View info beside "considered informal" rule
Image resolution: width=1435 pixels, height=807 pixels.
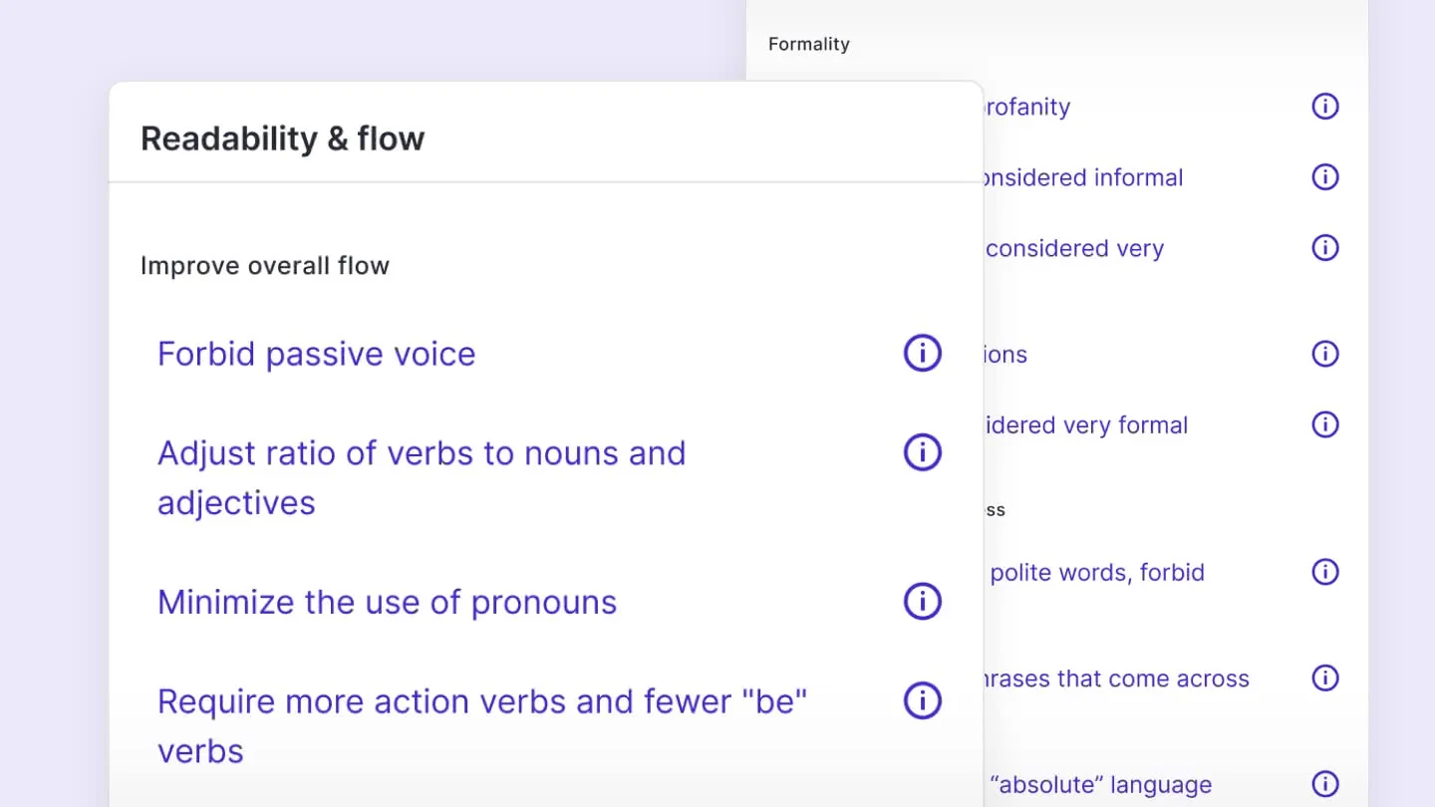tap(1325, 176)
